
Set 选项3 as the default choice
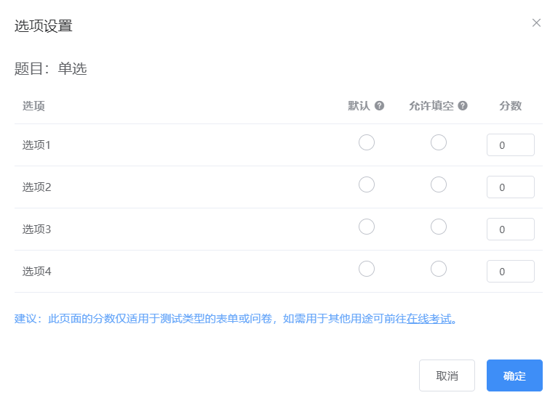(x=367, y=227)
